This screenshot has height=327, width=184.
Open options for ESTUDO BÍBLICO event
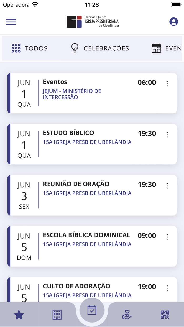(167, 135)
